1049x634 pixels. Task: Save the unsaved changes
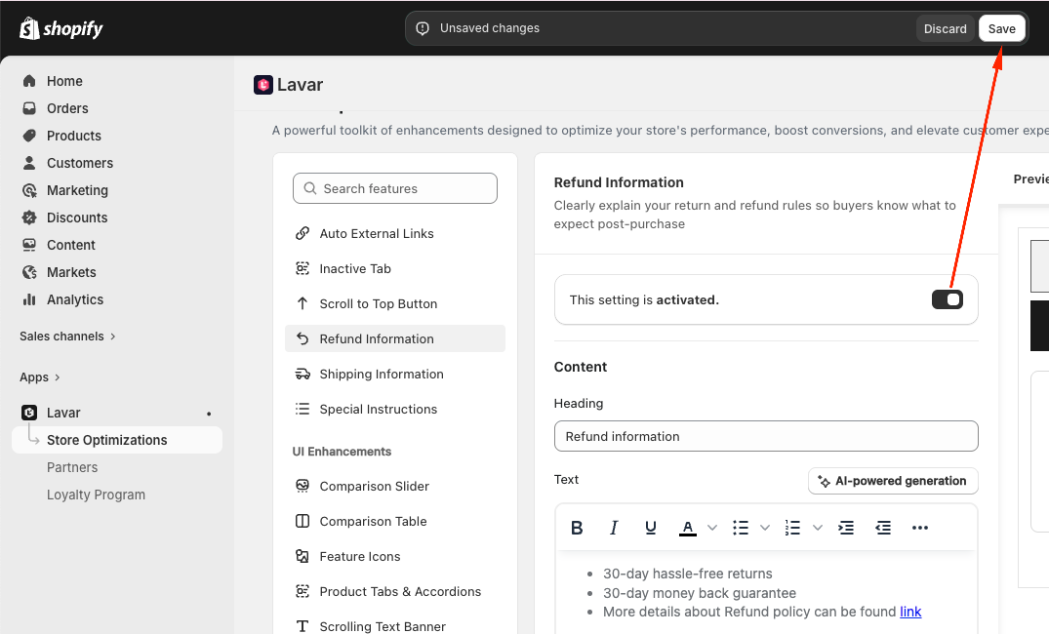(1001, 28)
